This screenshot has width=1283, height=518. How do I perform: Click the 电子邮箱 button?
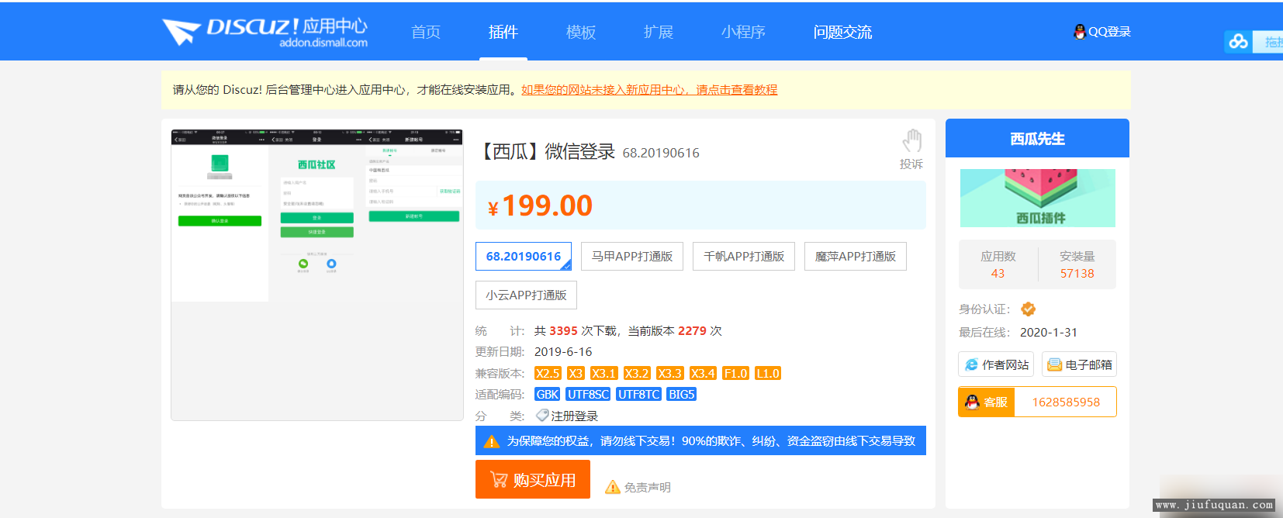pyautogui.click(x=1079, y=364)
